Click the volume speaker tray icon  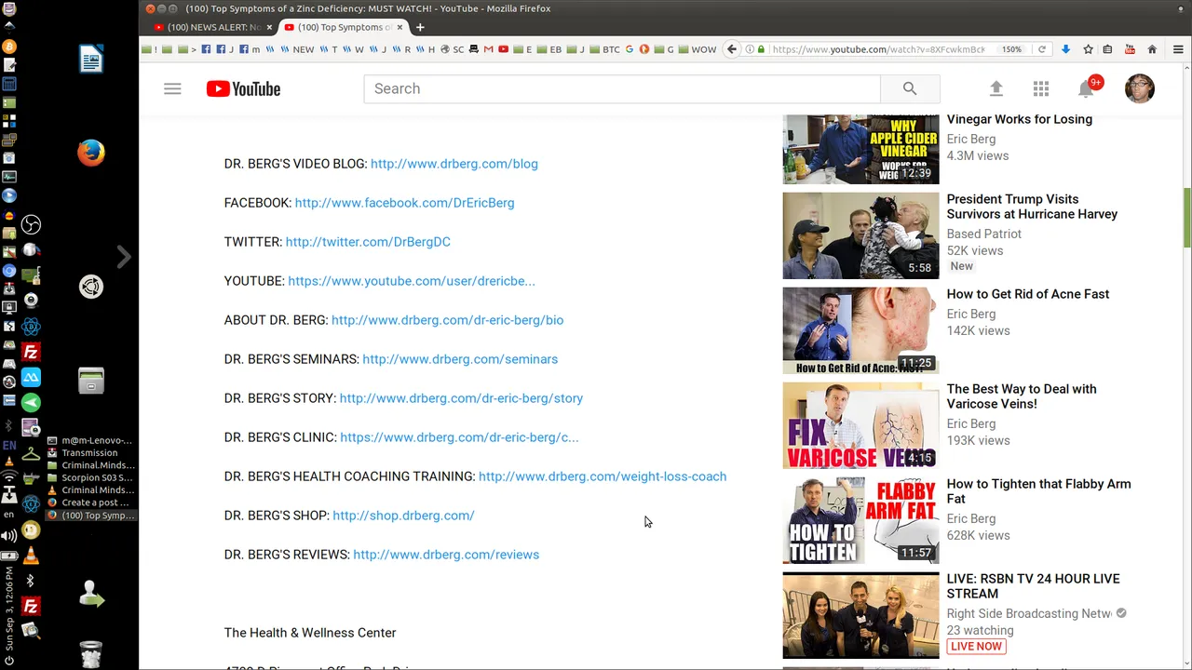click(9, 536)
